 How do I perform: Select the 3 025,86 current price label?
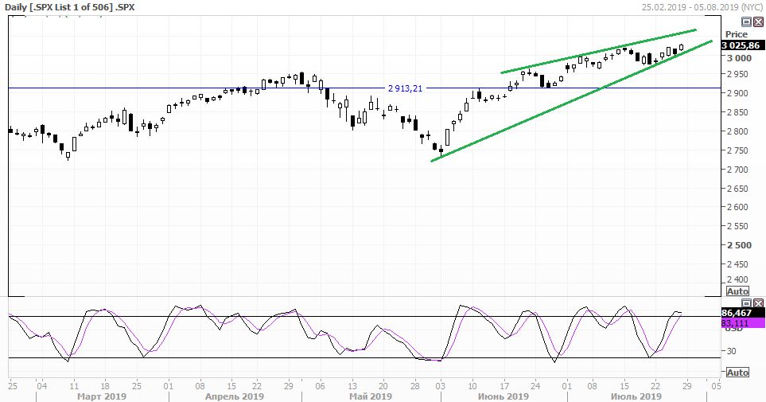pyautogui.click(x=743, y=45)
